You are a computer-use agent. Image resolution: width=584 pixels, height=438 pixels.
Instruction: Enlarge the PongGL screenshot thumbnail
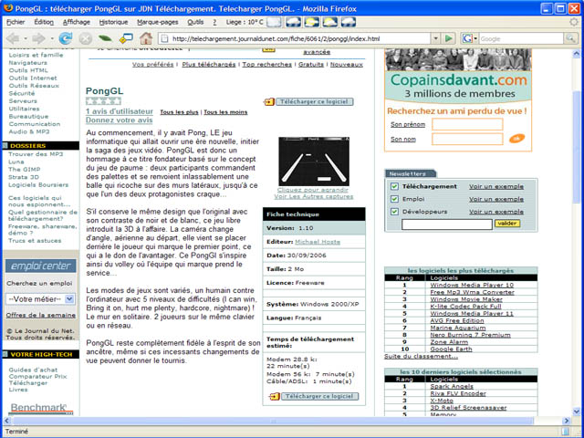tap(314, 162)
